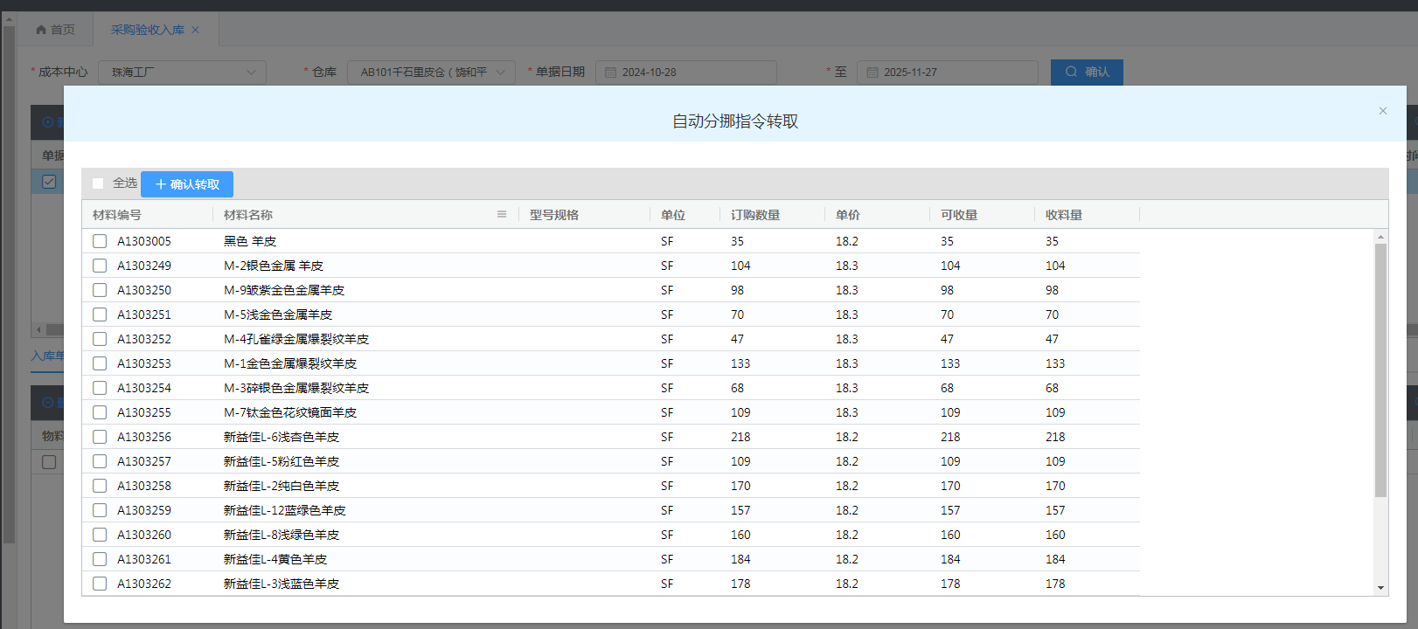
Task: Select the 采购验收入库 tab
Action: 147,30
